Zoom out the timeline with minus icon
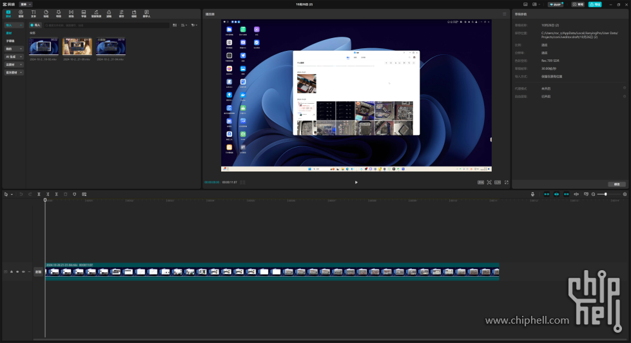This screenshot has height=343, width=631. pyautogui.click(x=593, y=194)
